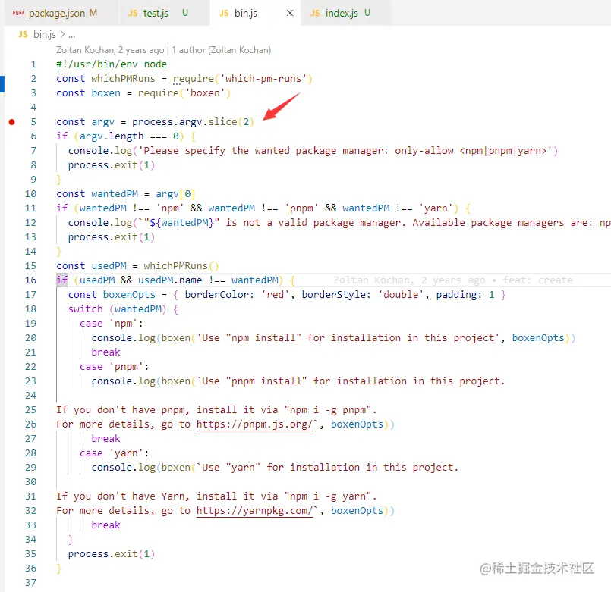Viewport: 611px width, 592px height.
Task: Click the JS icon on index.js tab
Action: click(x=315, y=13)
